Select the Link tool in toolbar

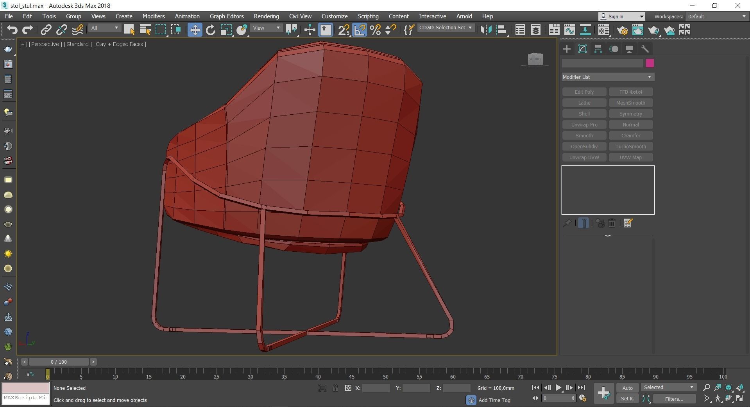tap(46, 30)
